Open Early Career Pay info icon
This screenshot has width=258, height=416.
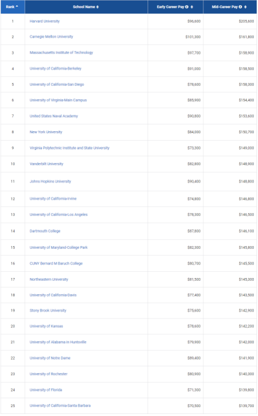(187, 7)
